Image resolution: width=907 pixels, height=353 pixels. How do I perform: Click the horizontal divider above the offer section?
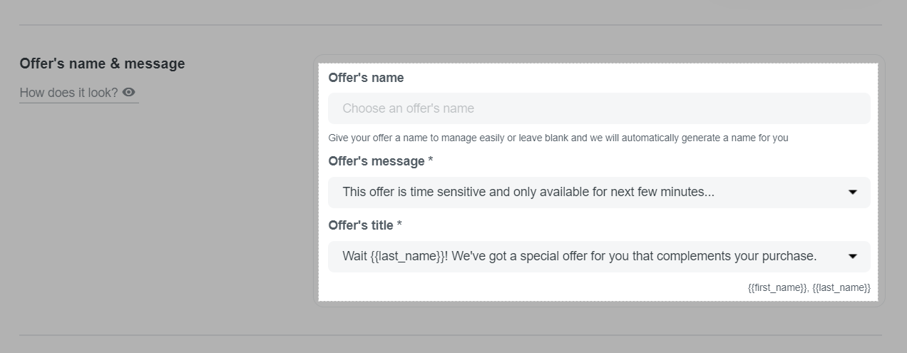[x=451, y=25]
